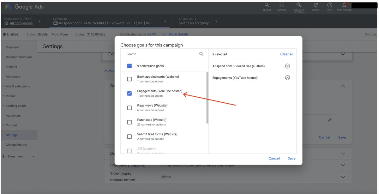Toggle the 9 conversion goals select-all checkbox
The width and height of the screenshot is (379, 194).
(129, 66)
